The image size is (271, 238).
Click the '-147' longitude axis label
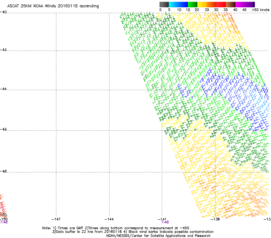(56, 219)
